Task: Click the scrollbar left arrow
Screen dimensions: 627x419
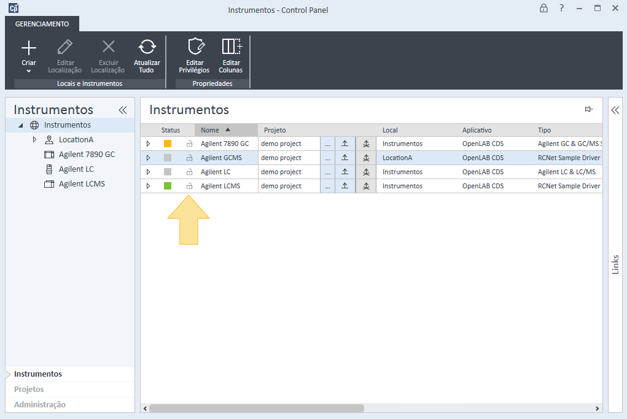Action: pos(145,408)
